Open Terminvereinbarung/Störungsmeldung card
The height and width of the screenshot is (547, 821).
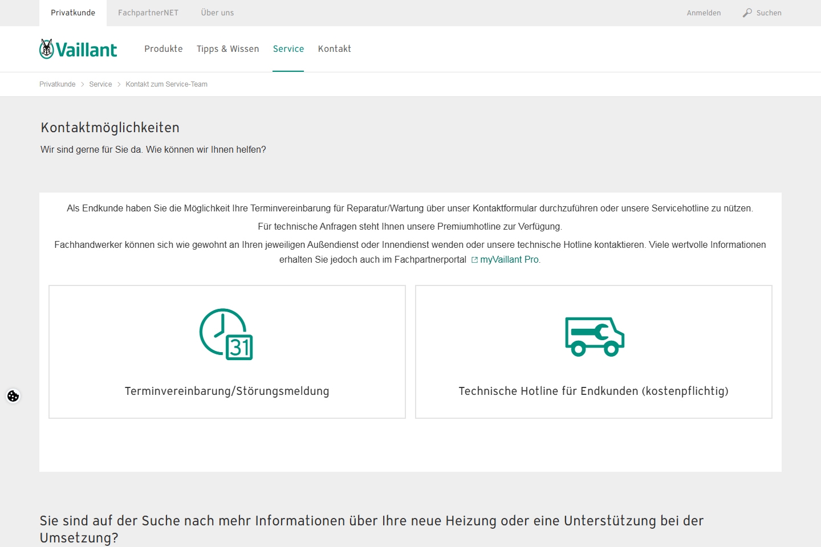tap(227, 352)
